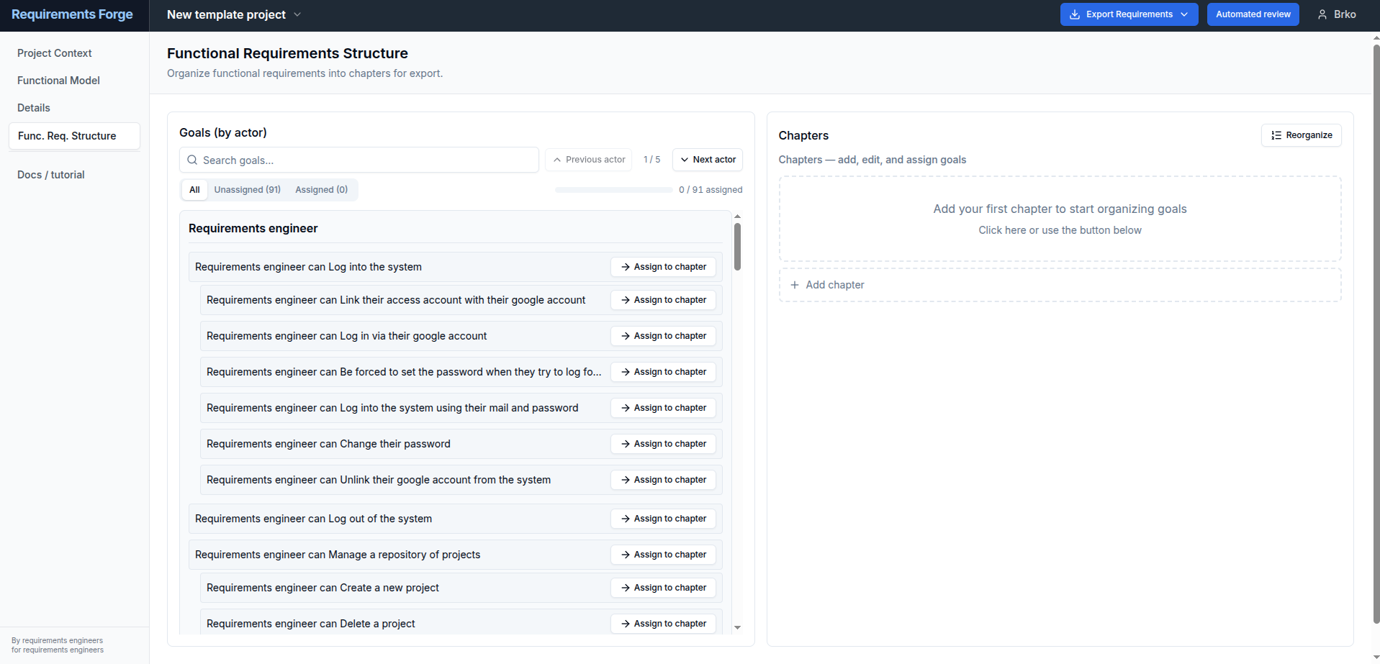Viewport: 1380px width, 664px height.
Task: Start the Automated review
Action: (1253, 14)
